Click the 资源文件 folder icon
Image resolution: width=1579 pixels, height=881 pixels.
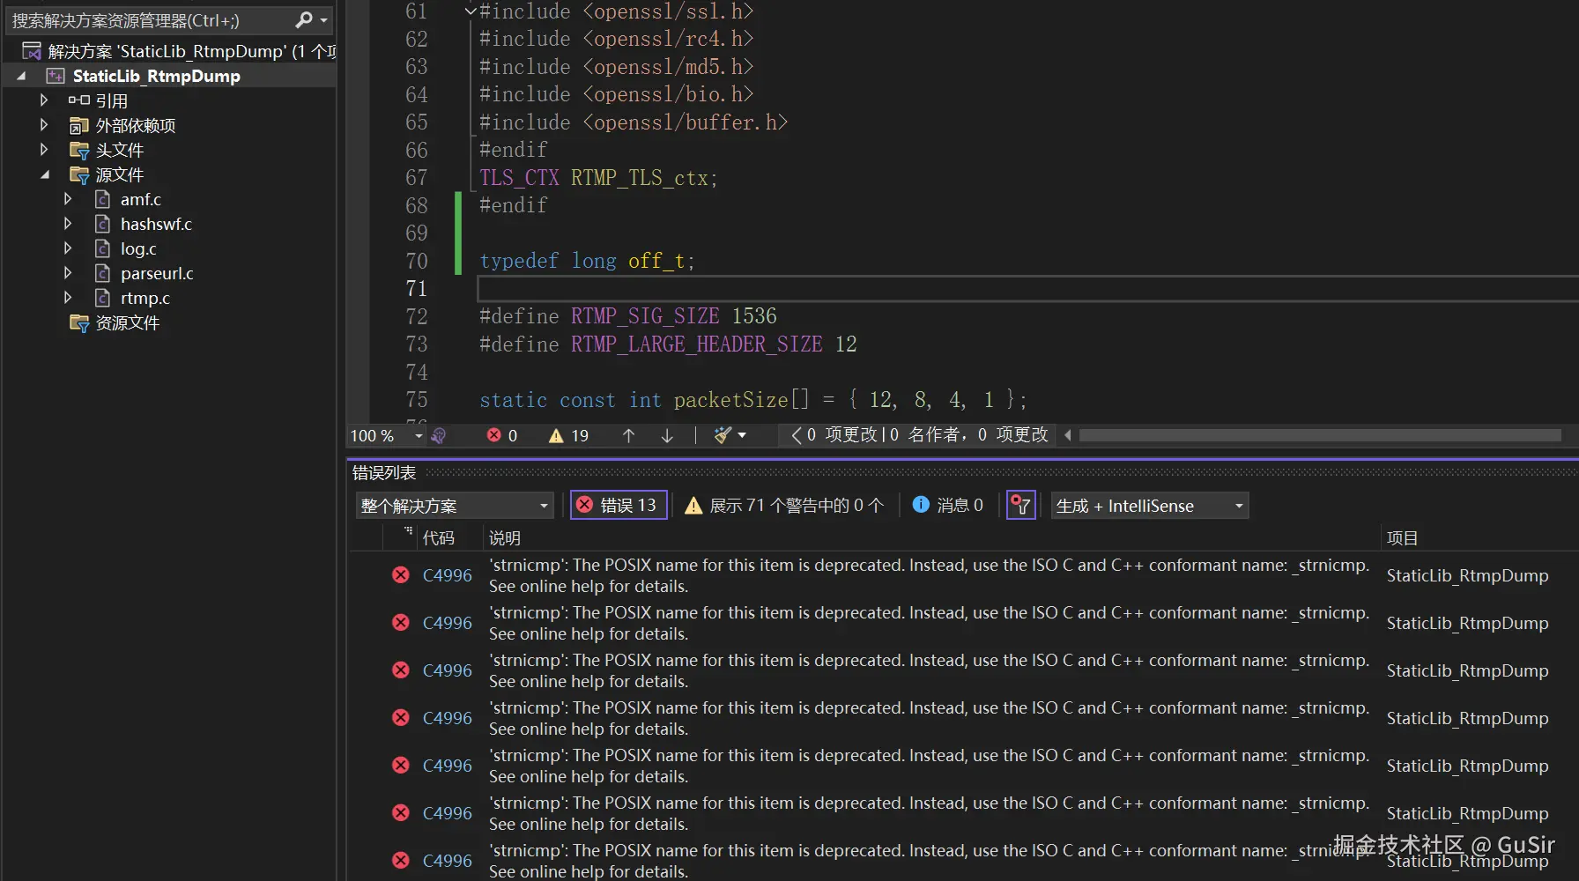click(78, 322)
